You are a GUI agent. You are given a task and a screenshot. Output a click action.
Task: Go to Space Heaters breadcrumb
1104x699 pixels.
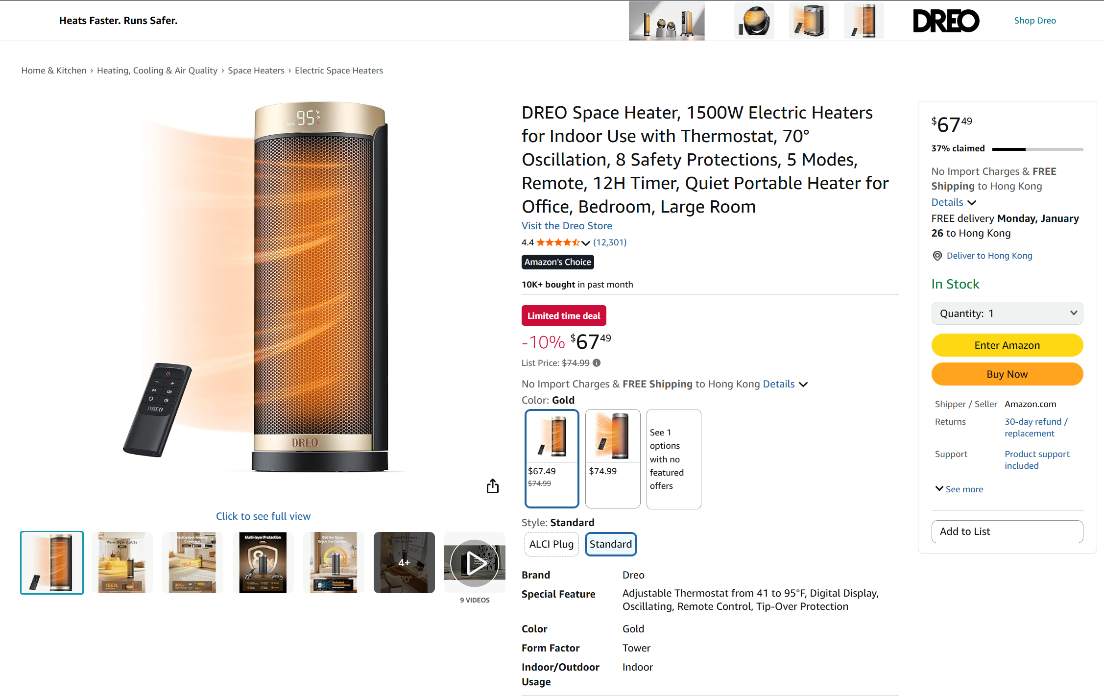(256, 71)
